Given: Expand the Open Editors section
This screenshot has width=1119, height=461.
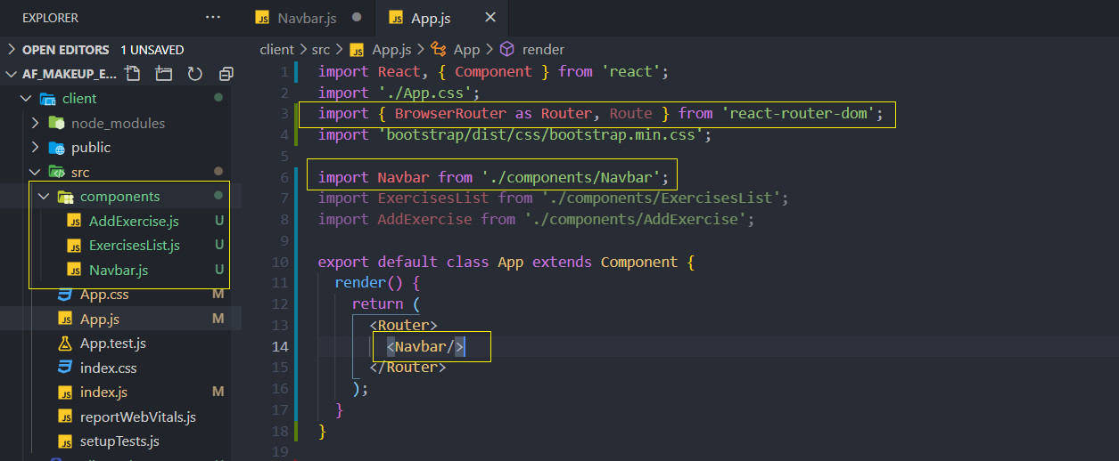Looking at the screenshot, I should 12,50.
